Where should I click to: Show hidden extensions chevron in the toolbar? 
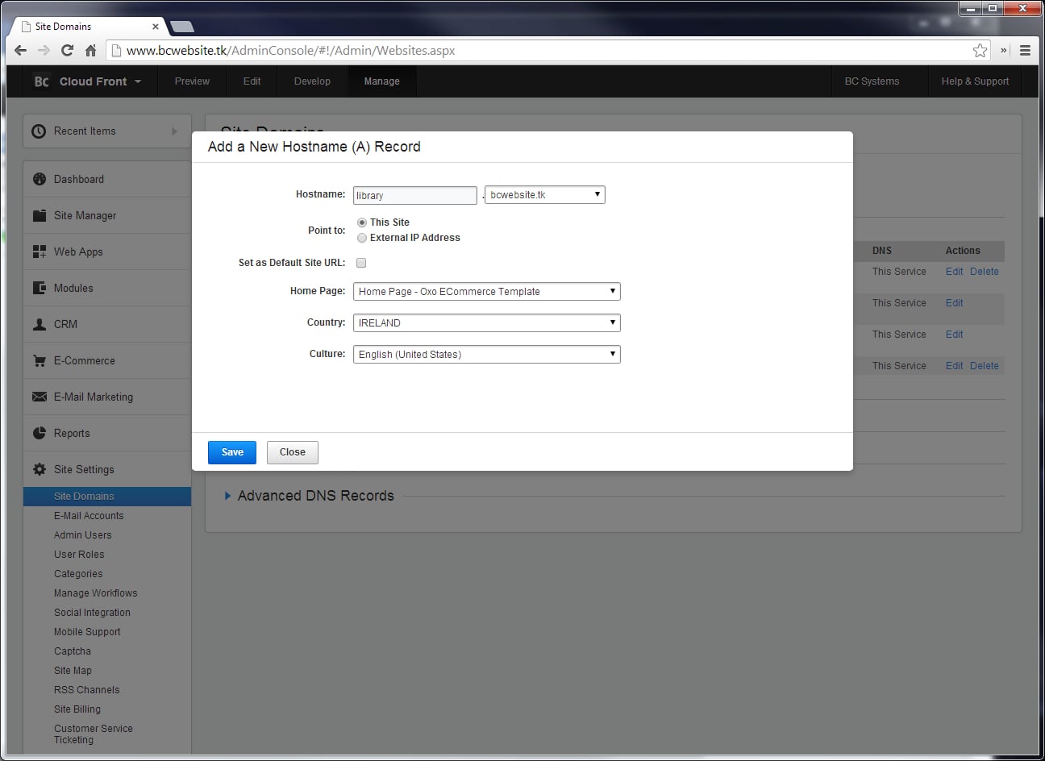click(x=1004, y=50)
